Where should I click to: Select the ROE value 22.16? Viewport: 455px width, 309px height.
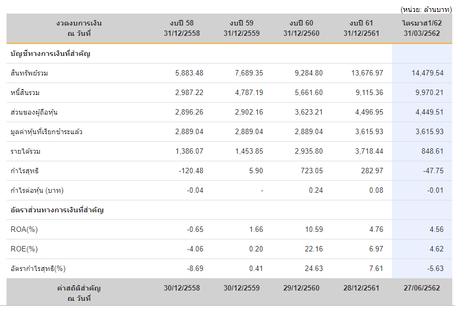pos(314,249)
